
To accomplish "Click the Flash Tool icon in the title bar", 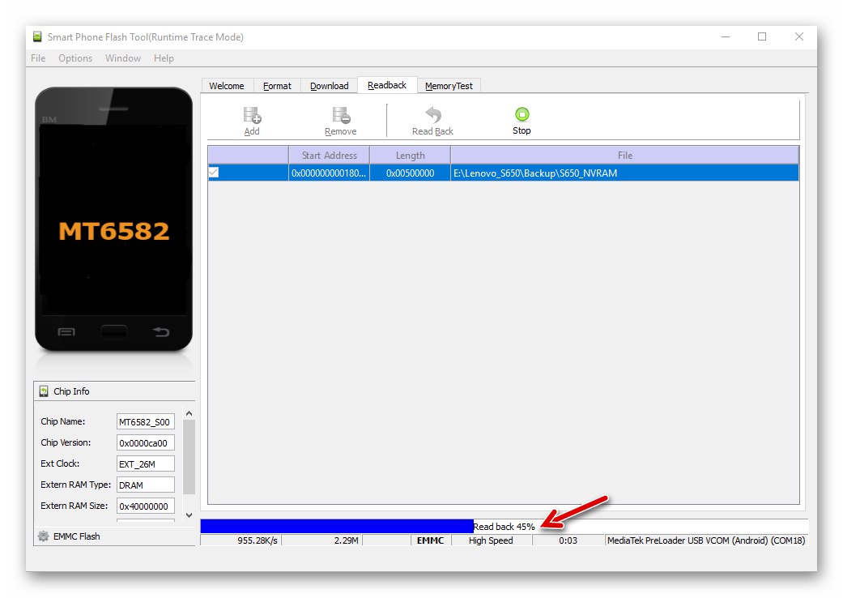I will 36,36.
